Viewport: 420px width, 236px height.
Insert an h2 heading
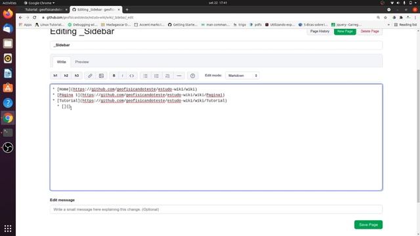pos(66,76)
